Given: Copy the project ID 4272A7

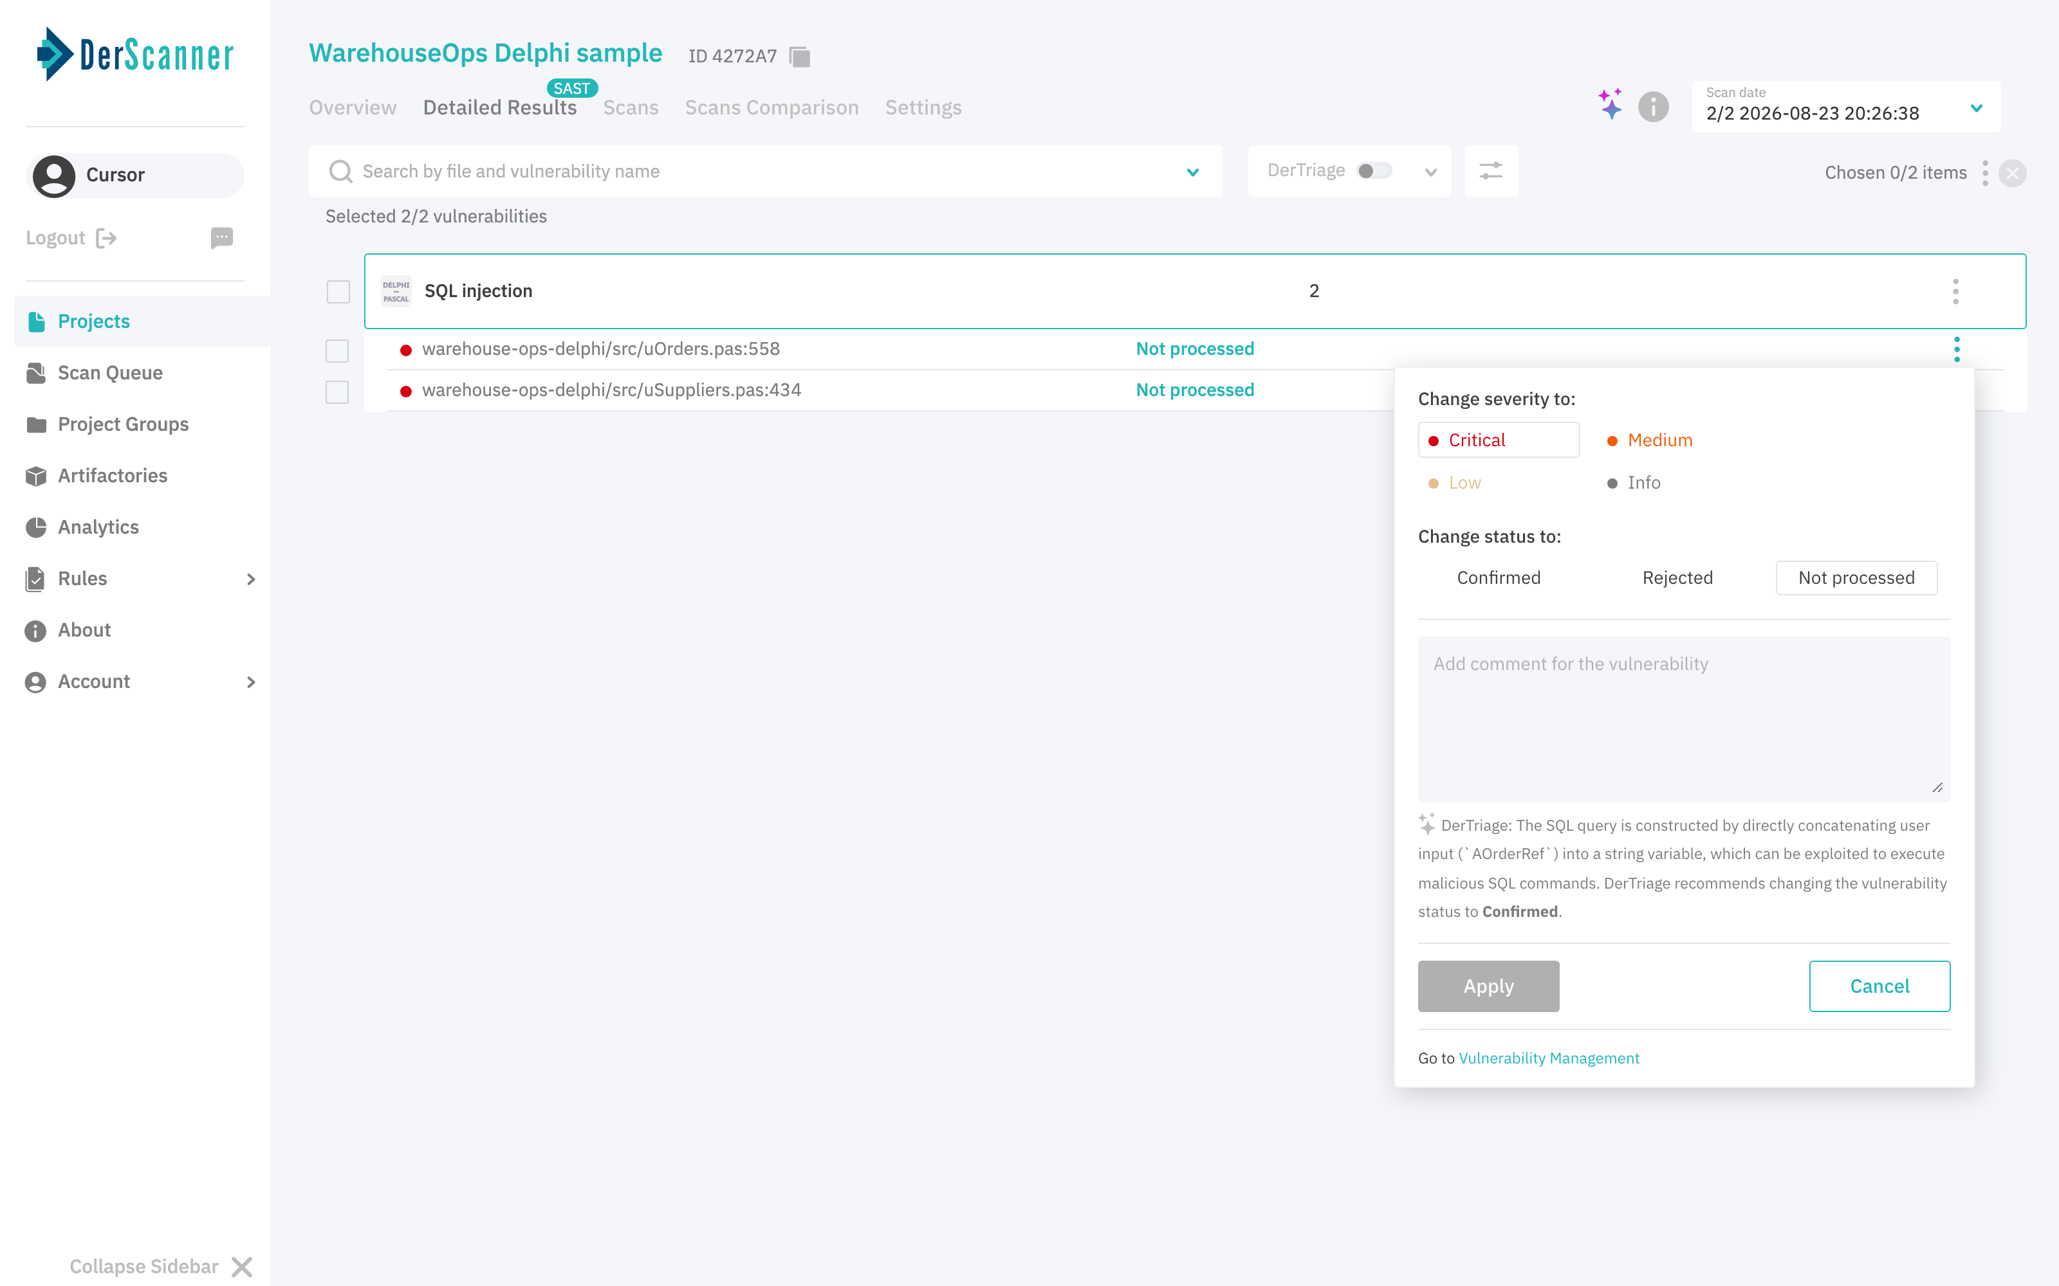Looking at the screenshot, I should (800, 56).
